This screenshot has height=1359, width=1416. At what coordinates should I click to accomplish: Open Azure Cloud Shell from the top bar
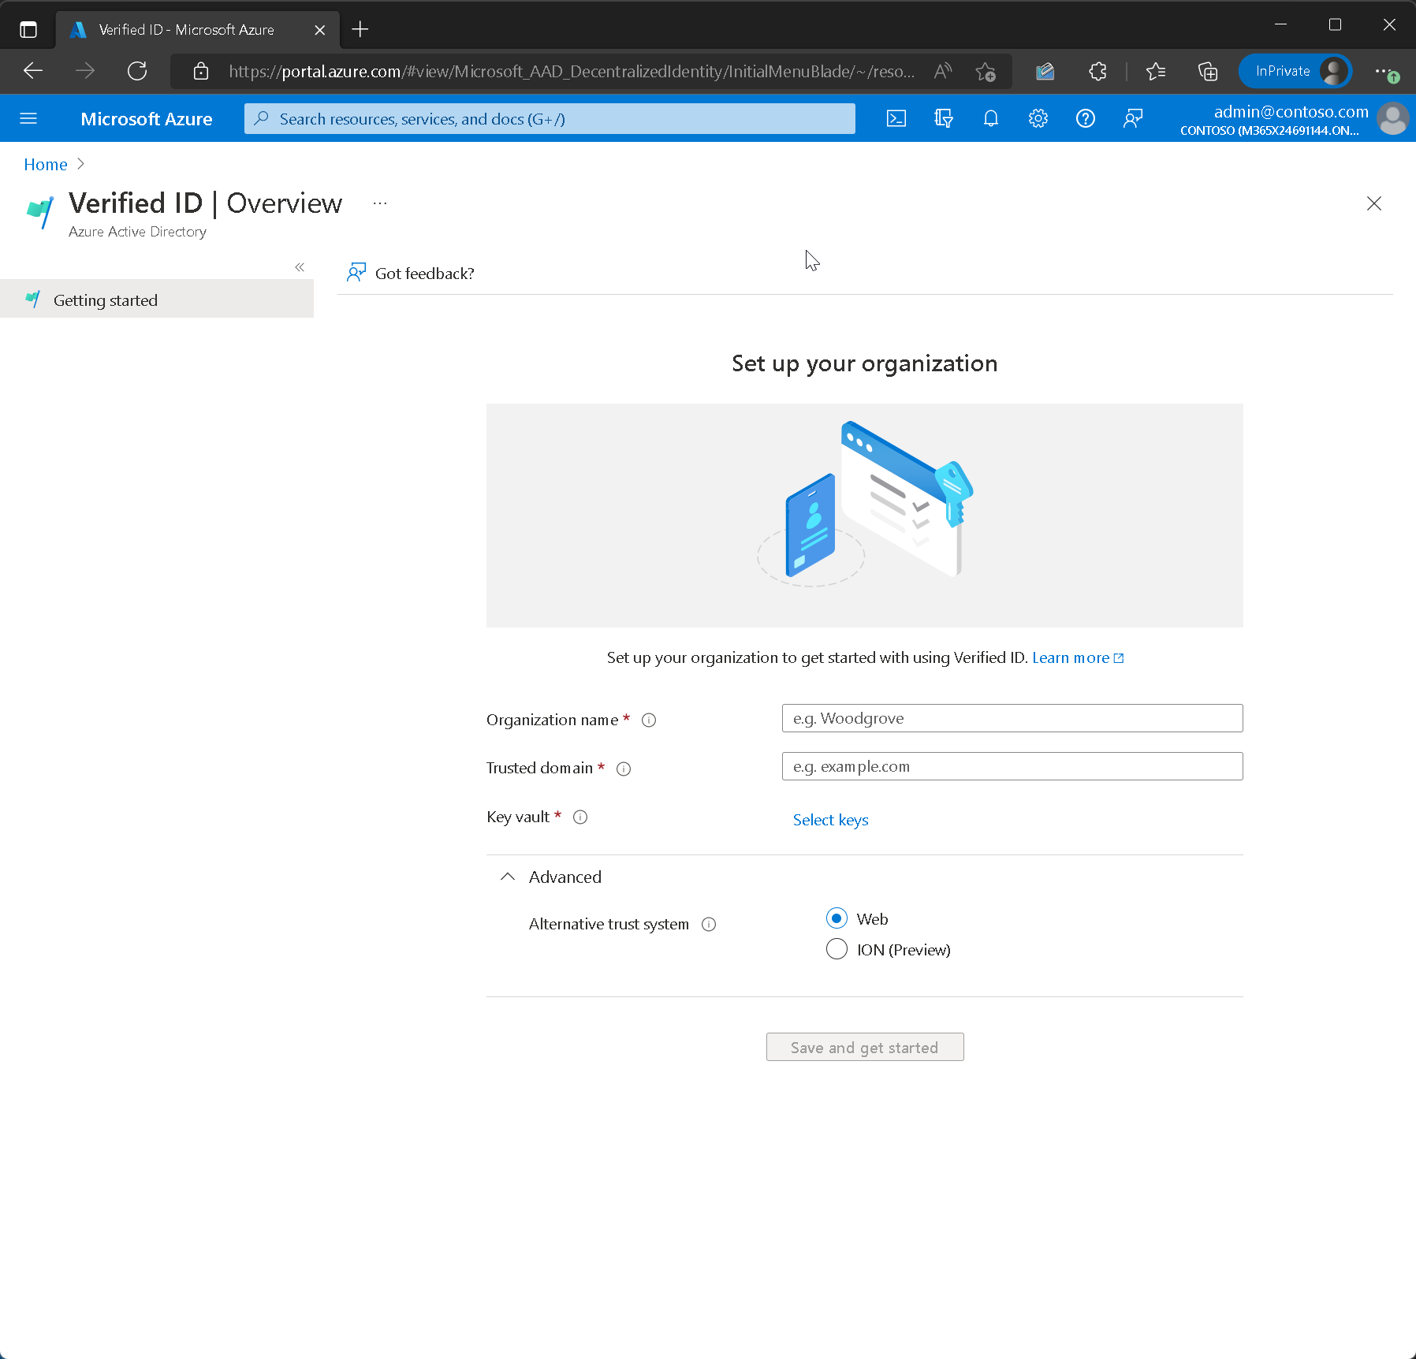(x=896, y=118)
